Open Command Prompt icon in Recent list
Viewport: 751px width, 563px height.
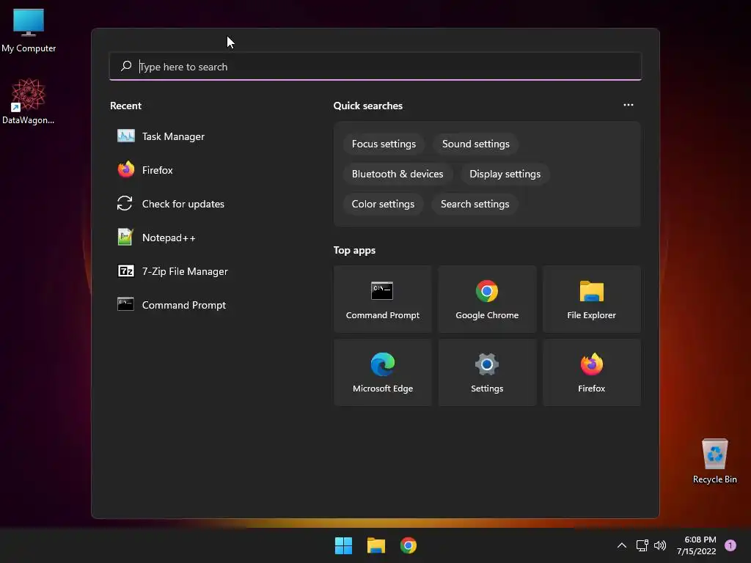pos(125,304)
